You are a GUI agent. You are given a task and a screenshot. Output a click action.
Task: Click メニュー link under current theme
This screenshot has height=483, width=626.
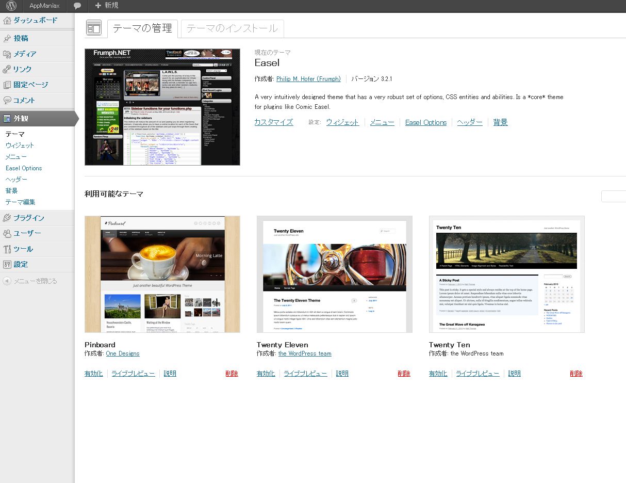pyautogui.click(x=382, y=122)
